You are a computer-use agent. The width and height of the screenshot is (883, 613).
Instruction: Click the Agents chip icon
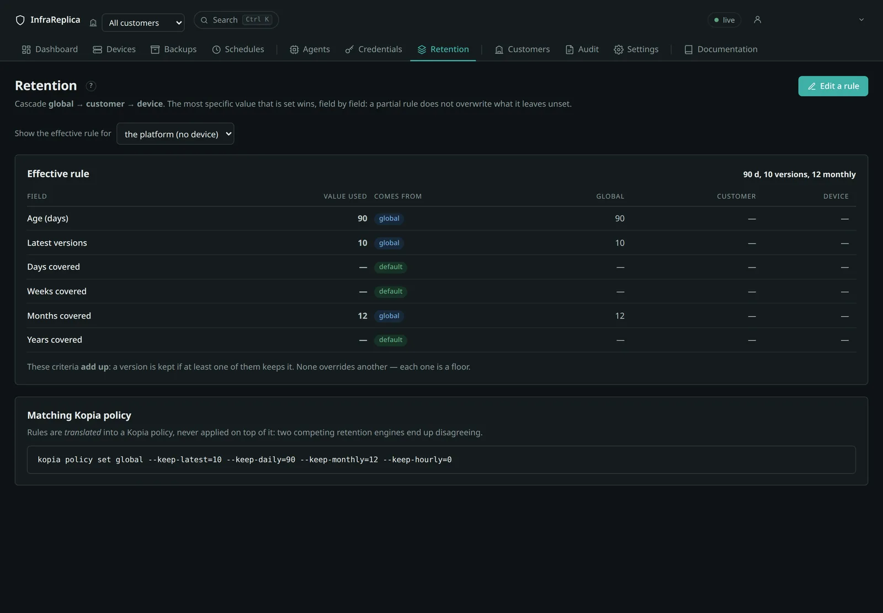click(x=294, y=50)
